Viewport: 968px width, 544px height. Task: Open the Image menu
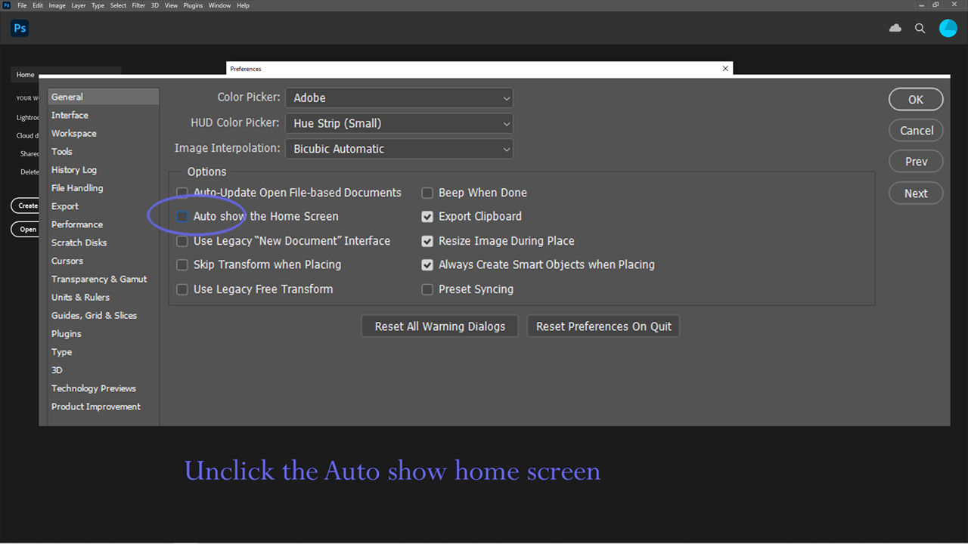[x=57, y=5]
